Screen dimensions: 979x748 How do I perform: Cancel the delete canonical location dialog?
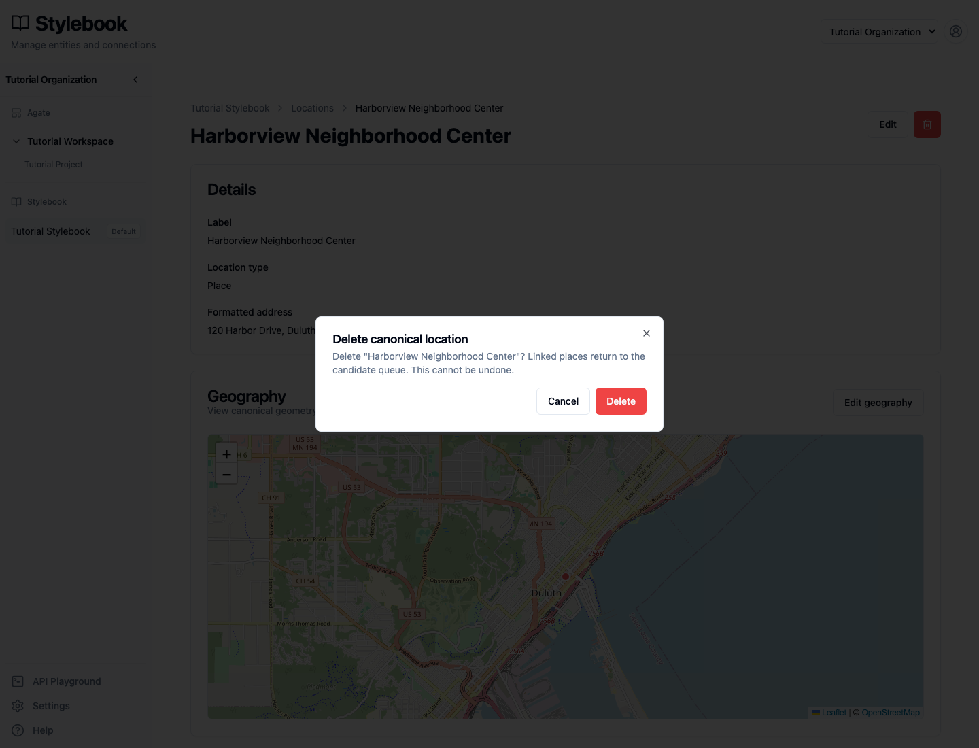pos(563,401)
